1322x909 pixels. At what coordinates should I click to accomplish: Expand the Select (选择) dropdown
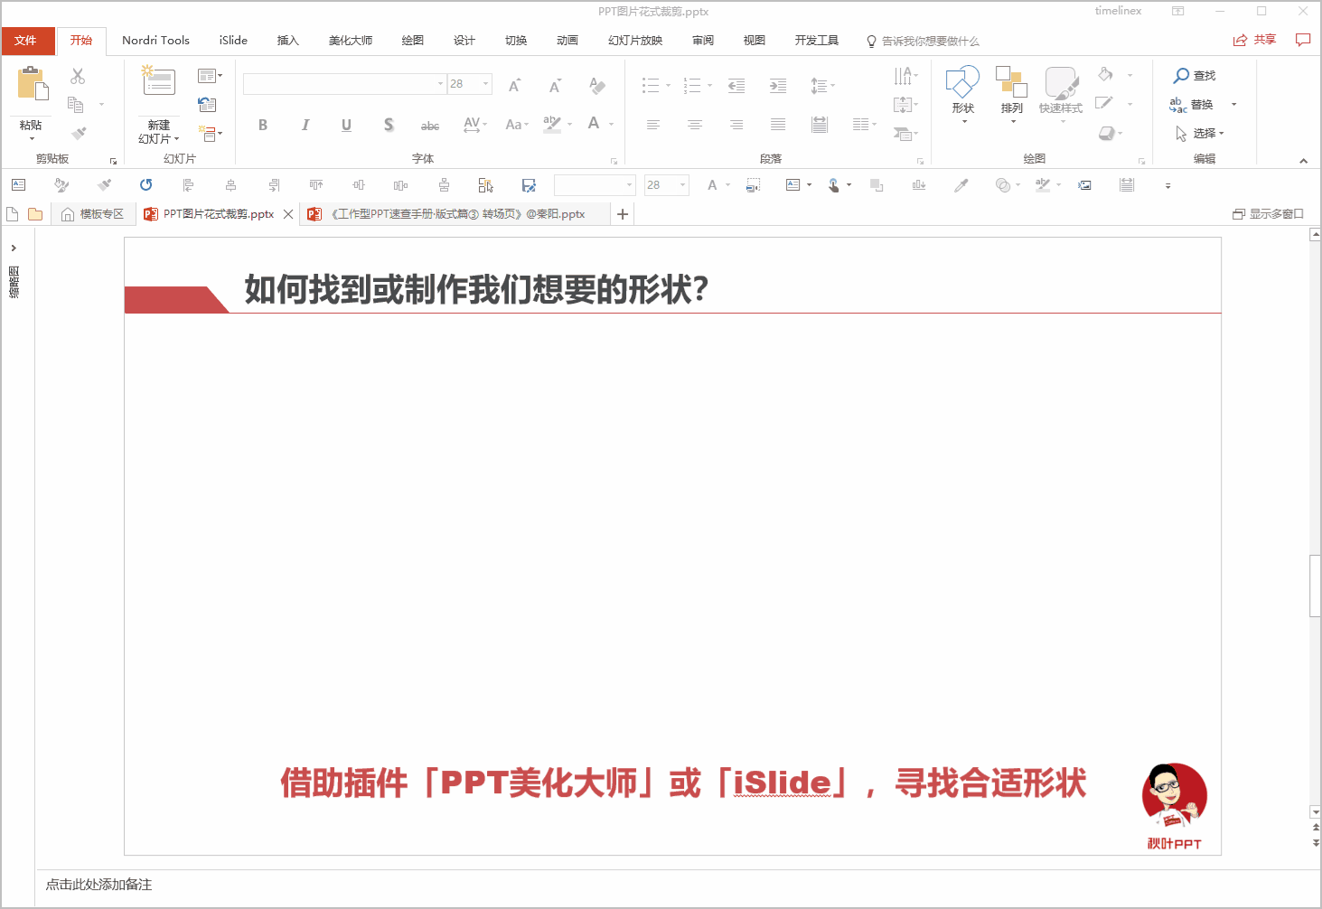pyautogui.click(x=1200, y=133)
